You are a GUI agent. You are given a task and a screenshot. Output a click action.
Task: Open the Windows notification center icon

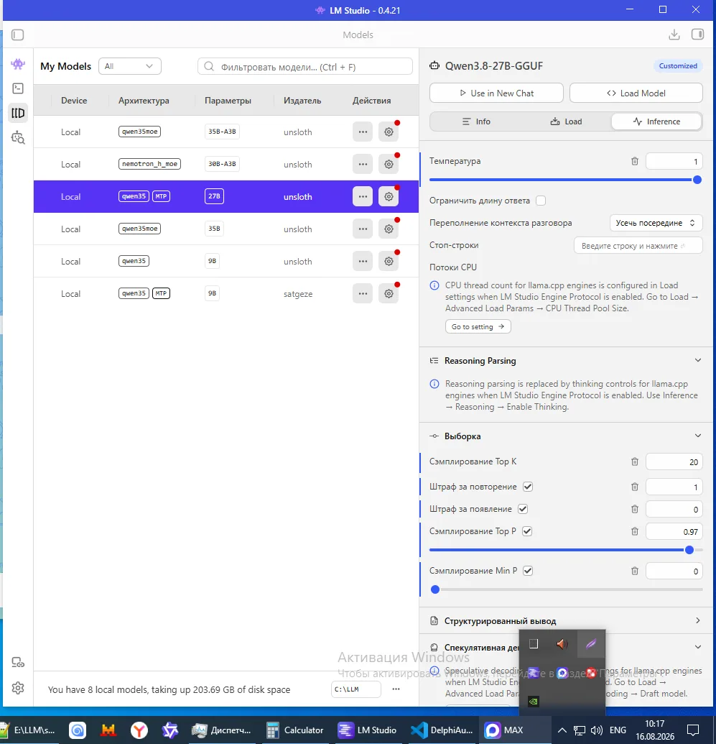click(x=693, y=730)
